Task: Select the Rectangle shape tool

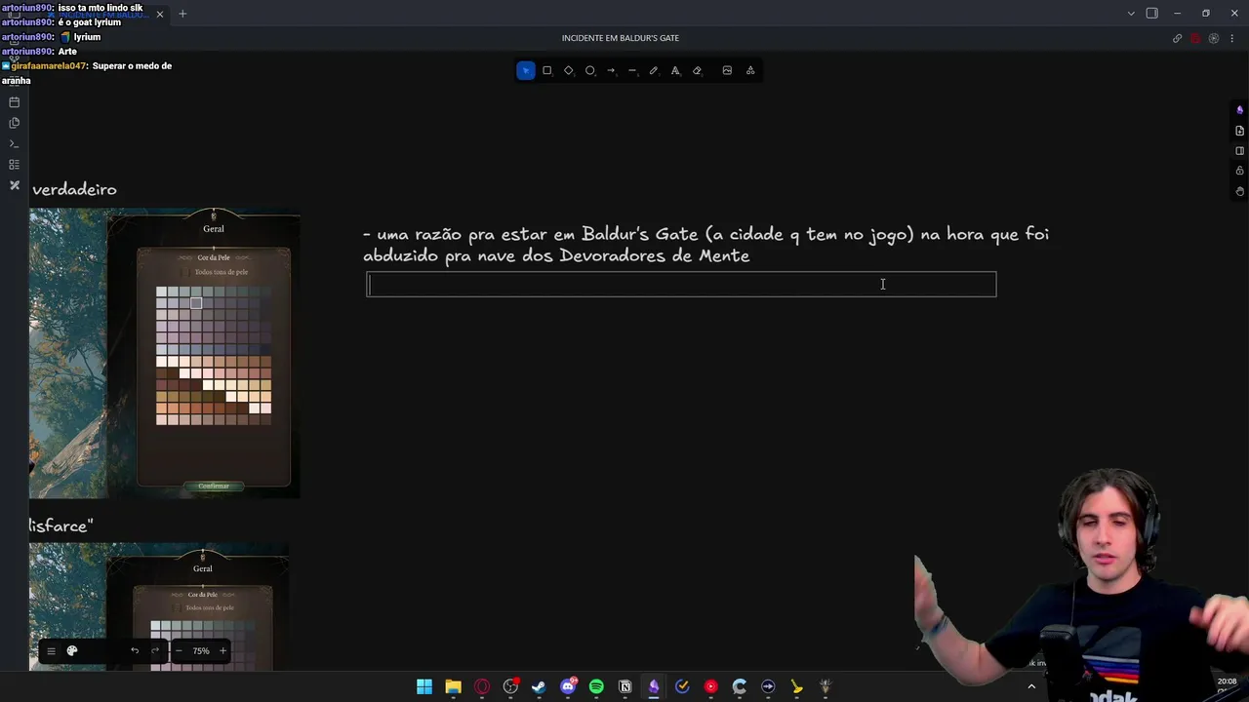Action: point(547,70)
